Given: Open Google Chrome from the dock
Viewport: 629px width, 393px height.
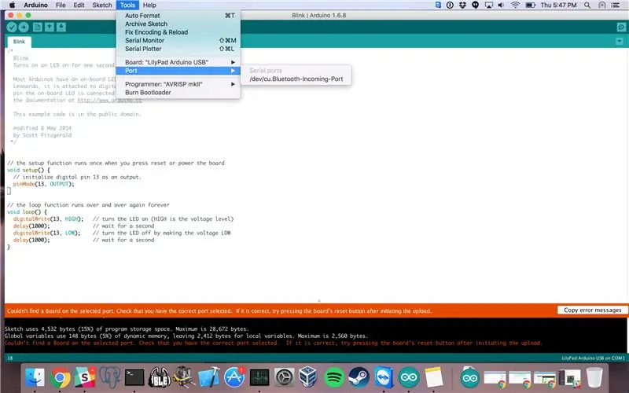Looking at the screenshot, I should 60,377.
